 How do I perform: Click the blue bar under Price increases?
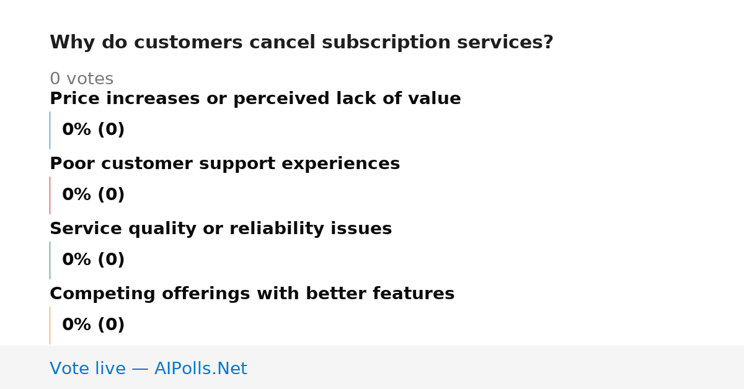(50, 130)
